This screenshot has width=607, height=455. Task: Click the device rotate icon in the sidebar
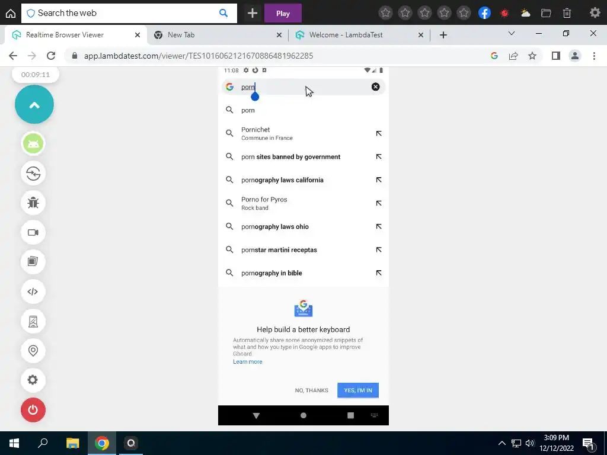tap(33, 321)
